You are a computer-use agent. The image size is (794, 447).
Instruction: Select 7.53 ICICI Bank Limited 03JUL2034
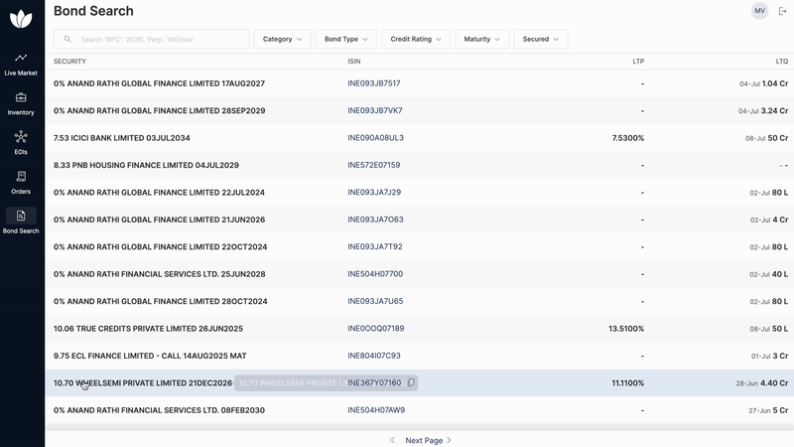(x=121, y=138)
